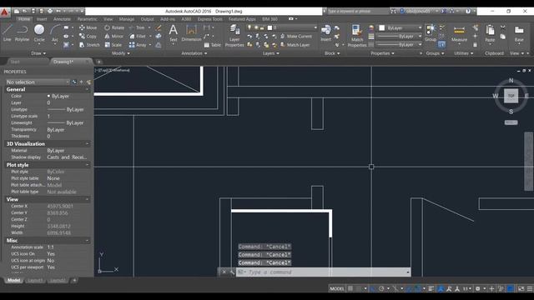
Task: Click the layer color swatch in Layers panel
Action: point(270,27)
